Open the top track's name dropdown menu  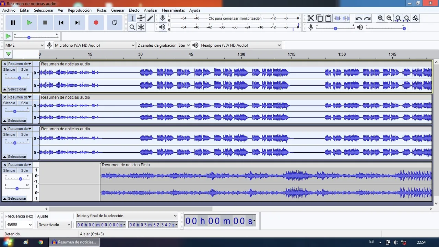20,64
